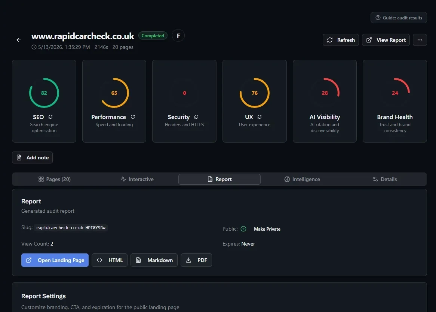
Task: Open the three-dot more options menu
Action: click(x=420, y=40)
